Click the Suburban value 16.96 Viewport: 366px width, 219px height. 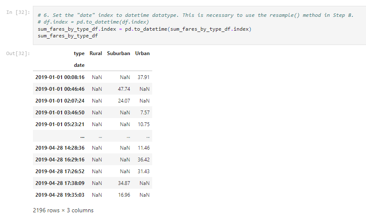(124, 195)
